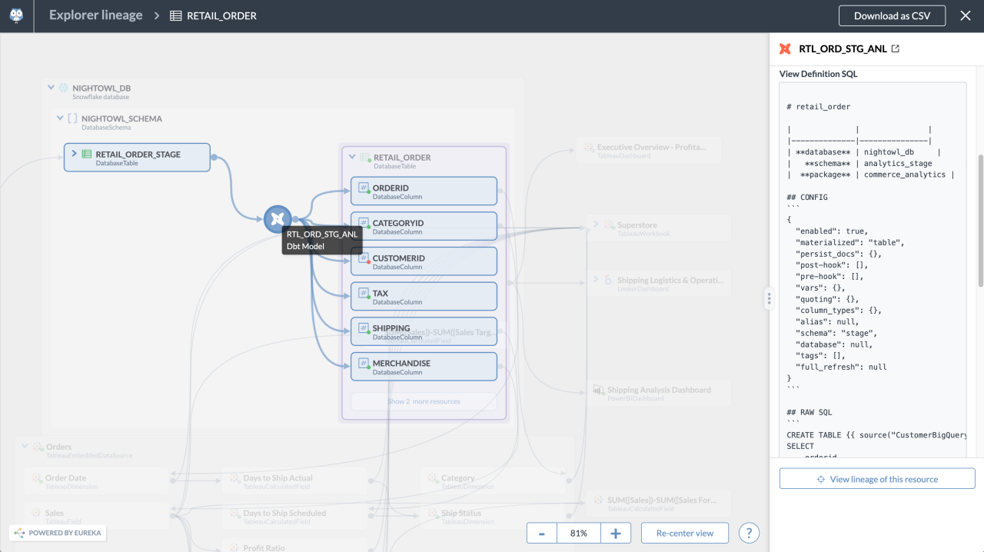The image size is (984, 552).
Task: Click the table icon of RETAIL_ORDER group
Action: pyautogui.click(x=364, y=157)
